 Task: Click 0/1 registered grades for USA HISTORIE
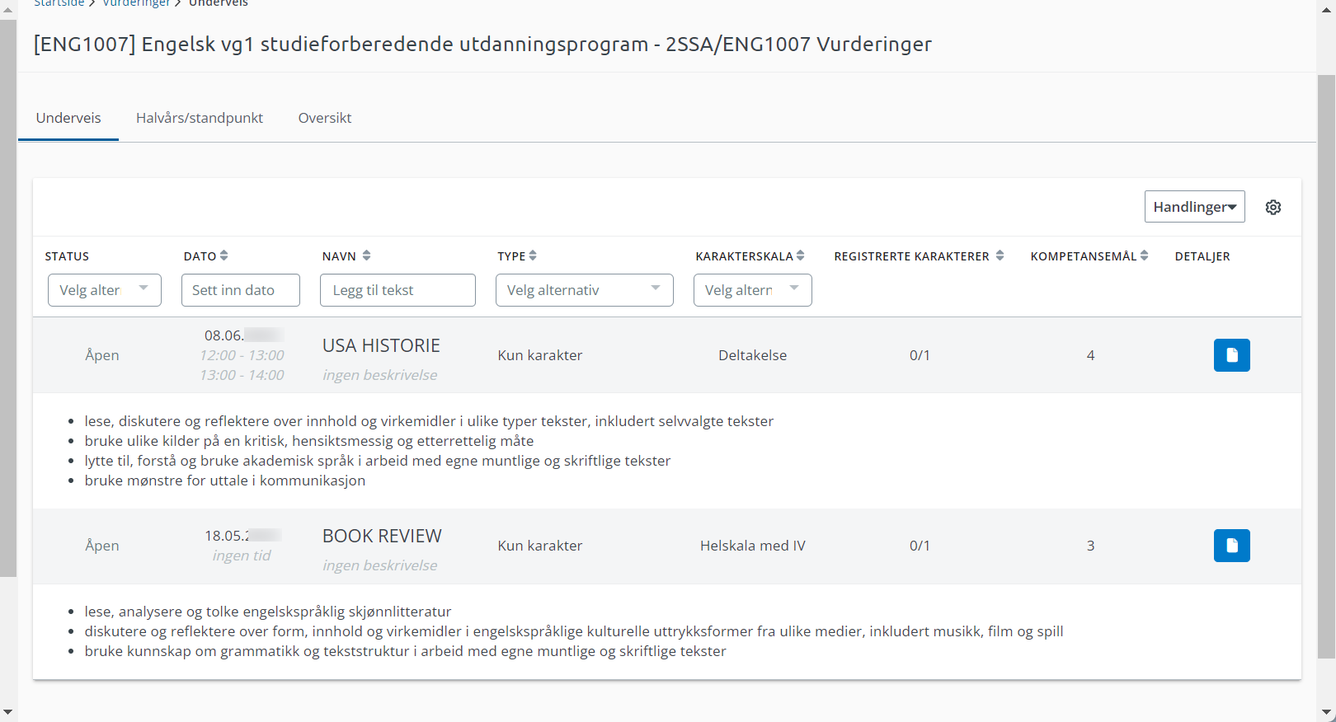click(x=920, y=355)
